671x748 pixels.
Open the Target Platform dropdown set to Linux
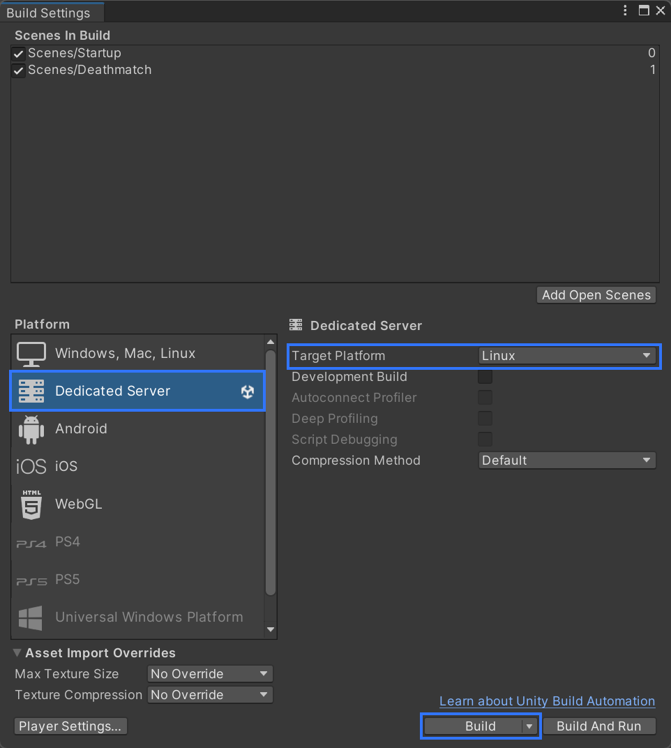click(x=567, y=356)
